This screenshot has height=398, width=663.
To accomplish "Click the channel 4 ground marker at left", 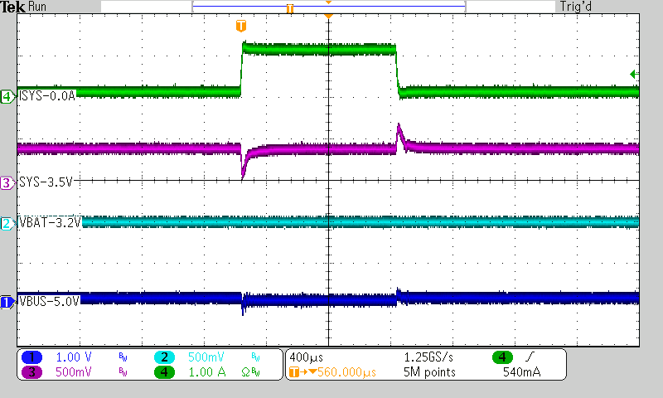I will pyautogui.click(x=7, y=96).
